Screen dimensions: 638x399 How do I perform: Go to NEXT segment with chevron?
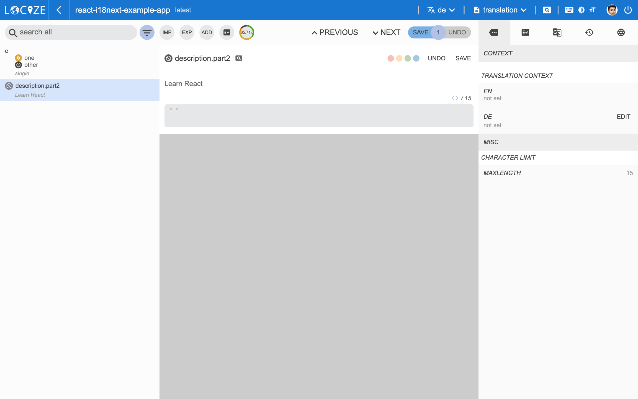tap(386, 32)
